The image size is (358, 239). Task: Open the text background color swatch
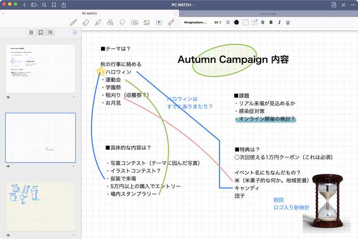(x=245, y=22)
